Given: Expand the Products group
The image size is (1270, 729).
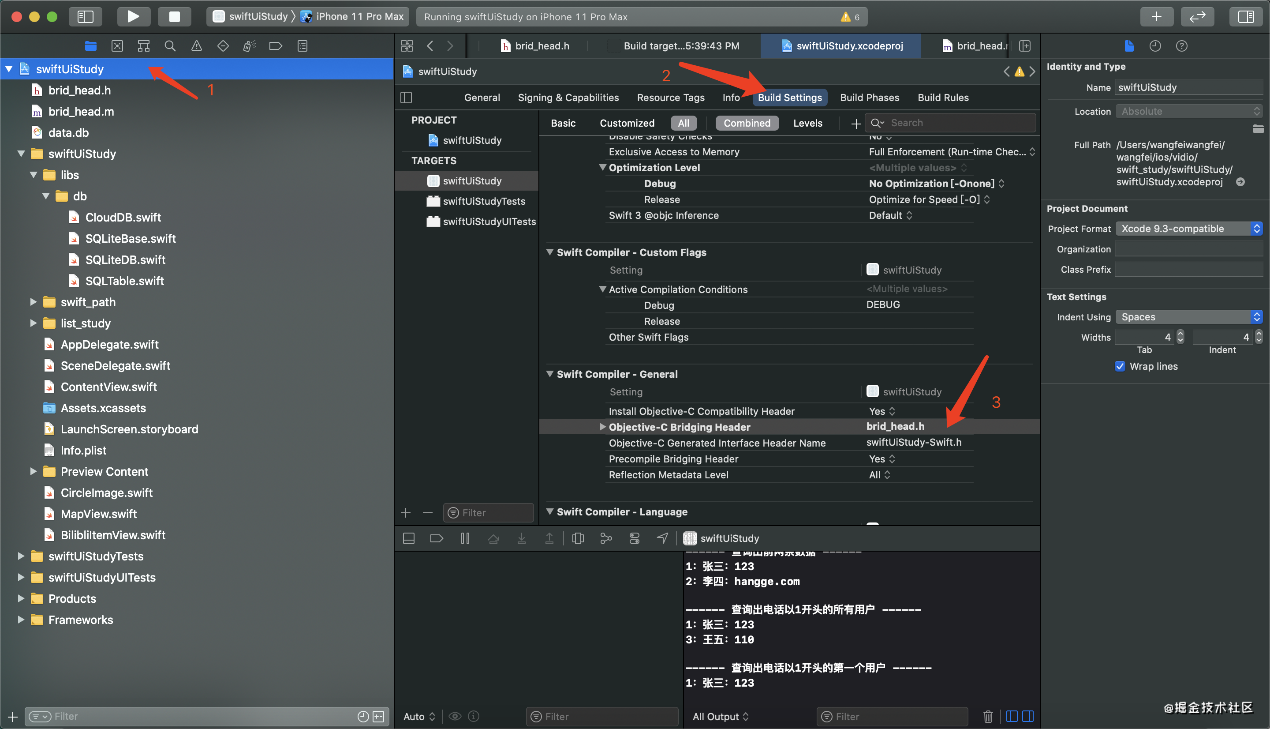Looking at the screenshot, I should click(21, 598).
